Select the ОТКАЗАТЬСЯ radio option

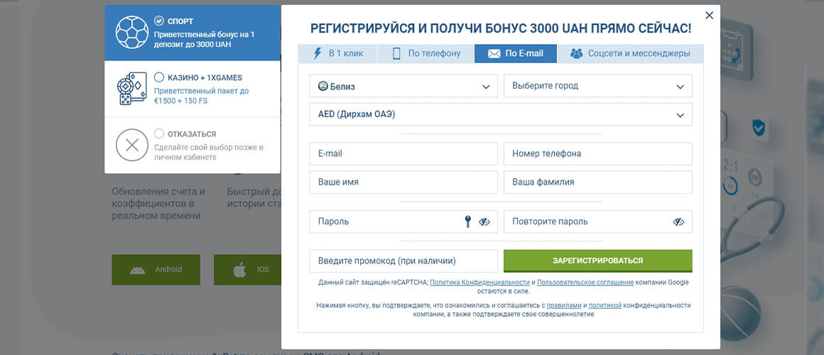pos(158,133)
